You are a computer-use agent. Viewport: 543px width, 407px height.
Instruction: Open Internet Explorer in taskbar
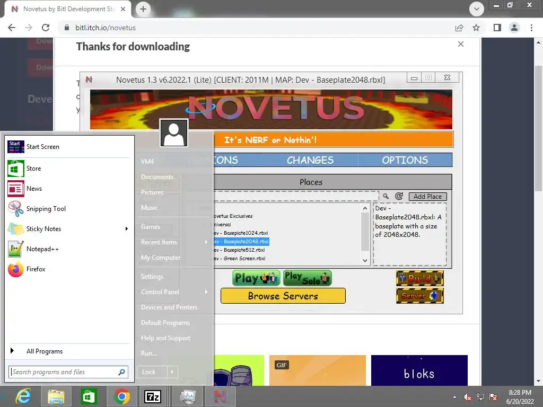(23, 396)
